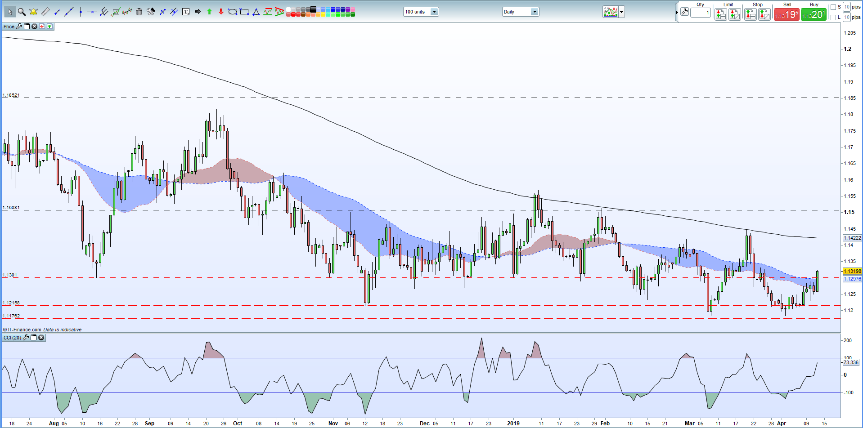
Task: Move Price panel down with red arrow
Action: [x=42, y=27]
